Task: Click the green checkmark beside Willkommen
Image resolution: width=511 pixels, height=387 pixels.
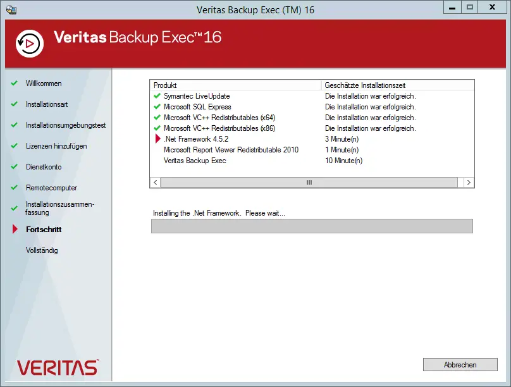Action: 14,83
